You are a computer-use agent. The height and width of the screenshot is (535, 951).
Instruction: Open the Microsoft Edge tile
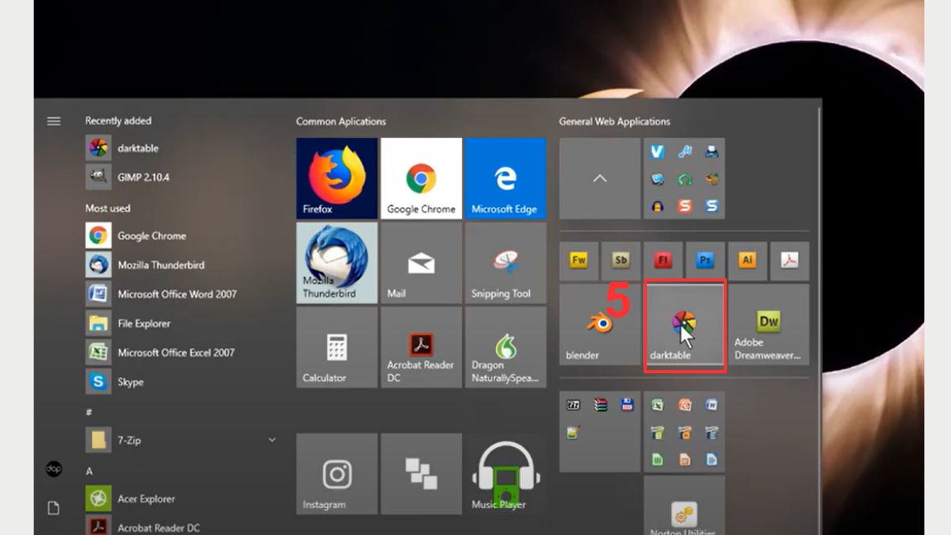[505, 178]
